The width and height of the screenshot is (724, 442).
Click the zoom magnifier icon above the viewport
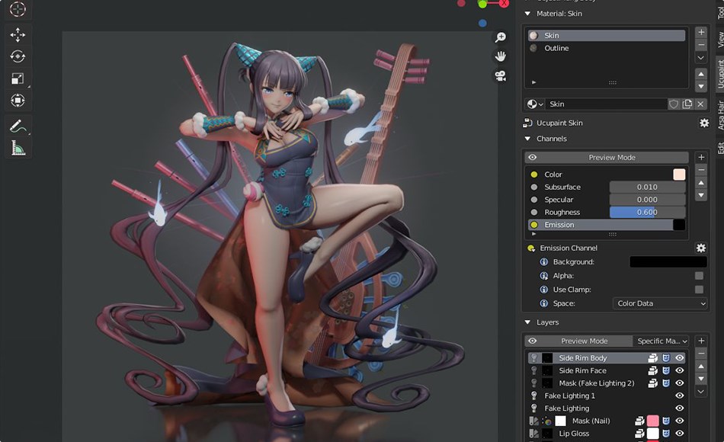(499, 36)
